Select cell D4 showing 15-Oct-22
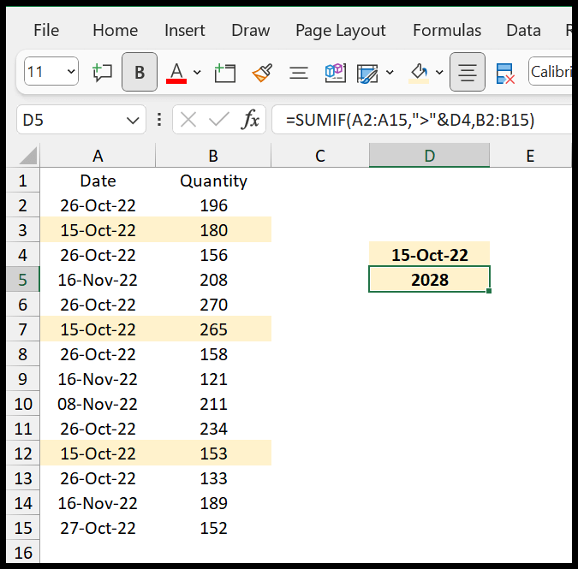 tap(430, 255)
